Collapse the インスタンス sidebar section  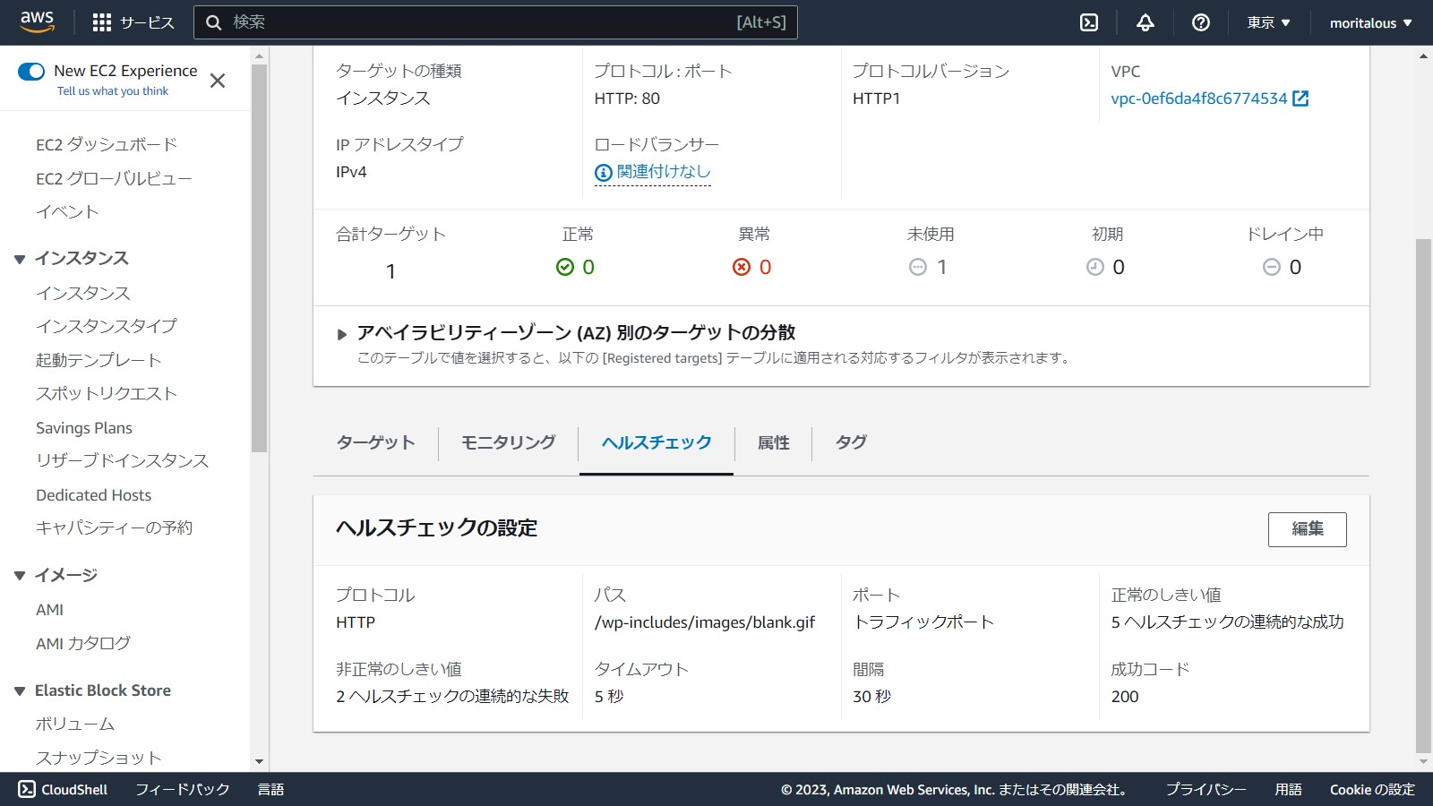(x=20, y=259)
